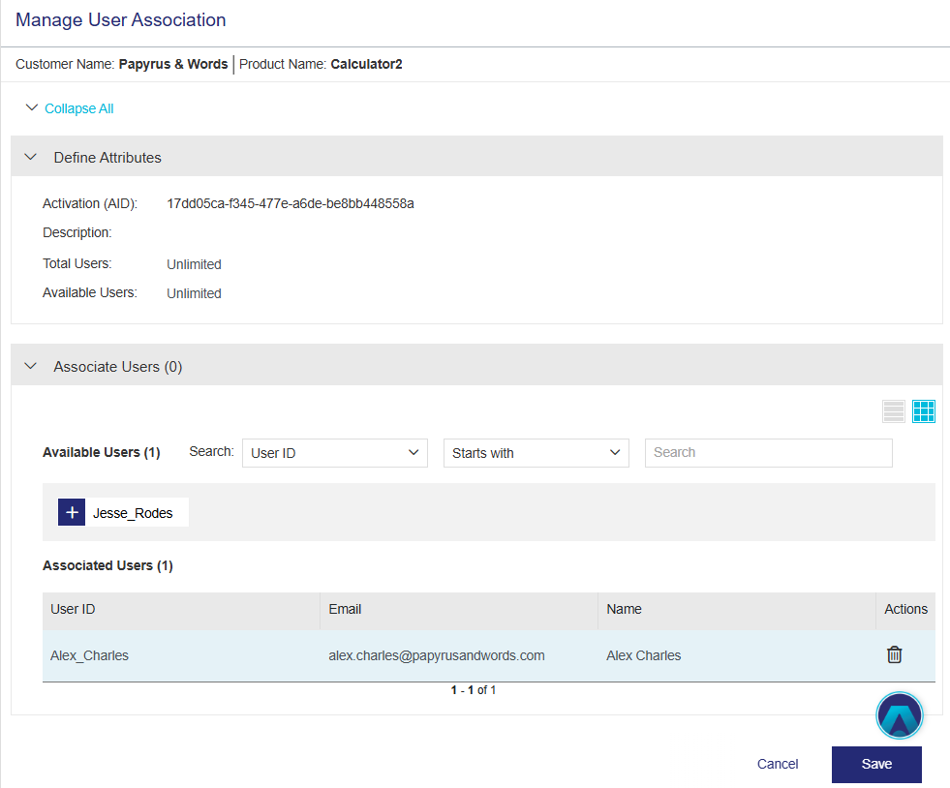Select the Alex_Charles user ID cell
The image size is (950, 788).
tap(89, 655)
